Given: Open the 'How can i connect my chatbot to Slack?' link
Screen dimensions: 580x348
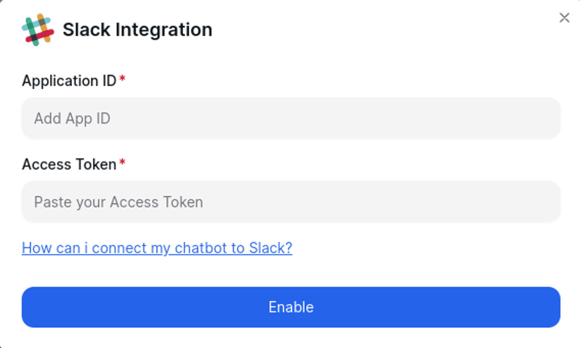Looking at the screenshot, I should pos(157,248).
